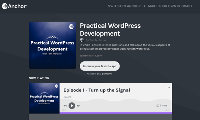Open Episode 1 - Turn up the Signal

[x=97, y=90]
